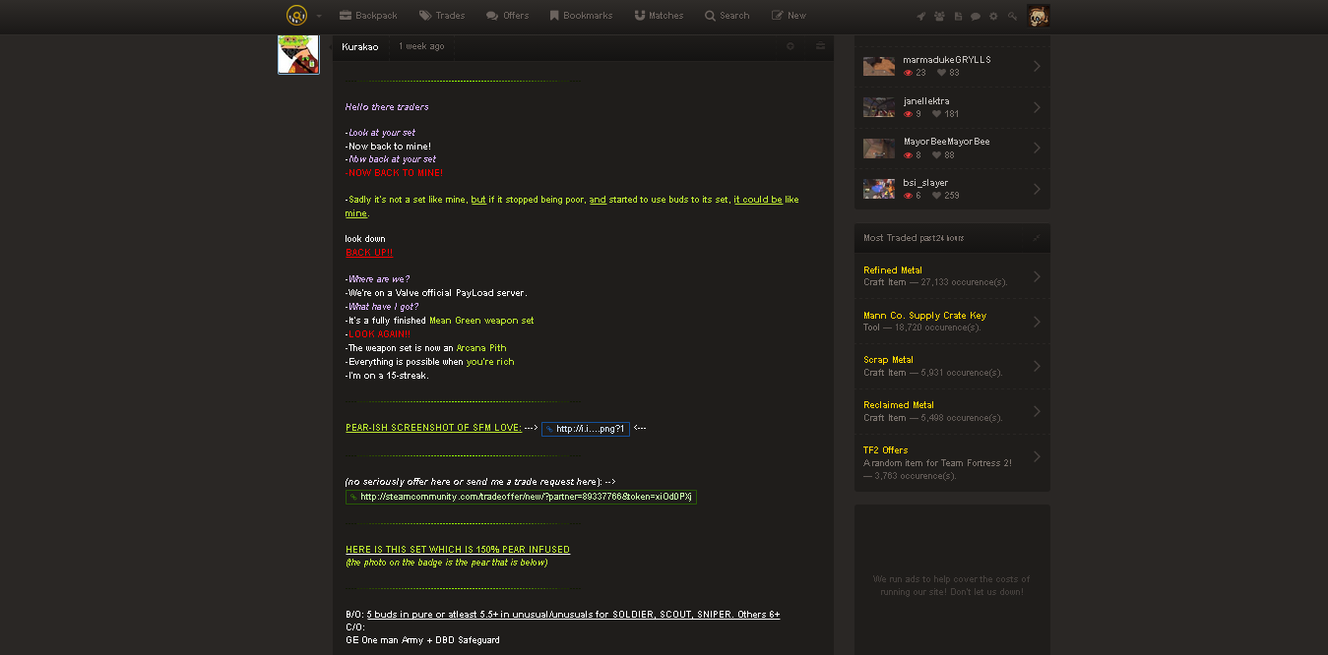Click the B/O 5 buds in pure line
The image size is (1328, 655).
562,615
